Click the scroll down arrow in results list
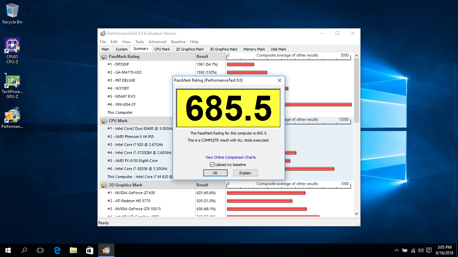 (356, 213)
